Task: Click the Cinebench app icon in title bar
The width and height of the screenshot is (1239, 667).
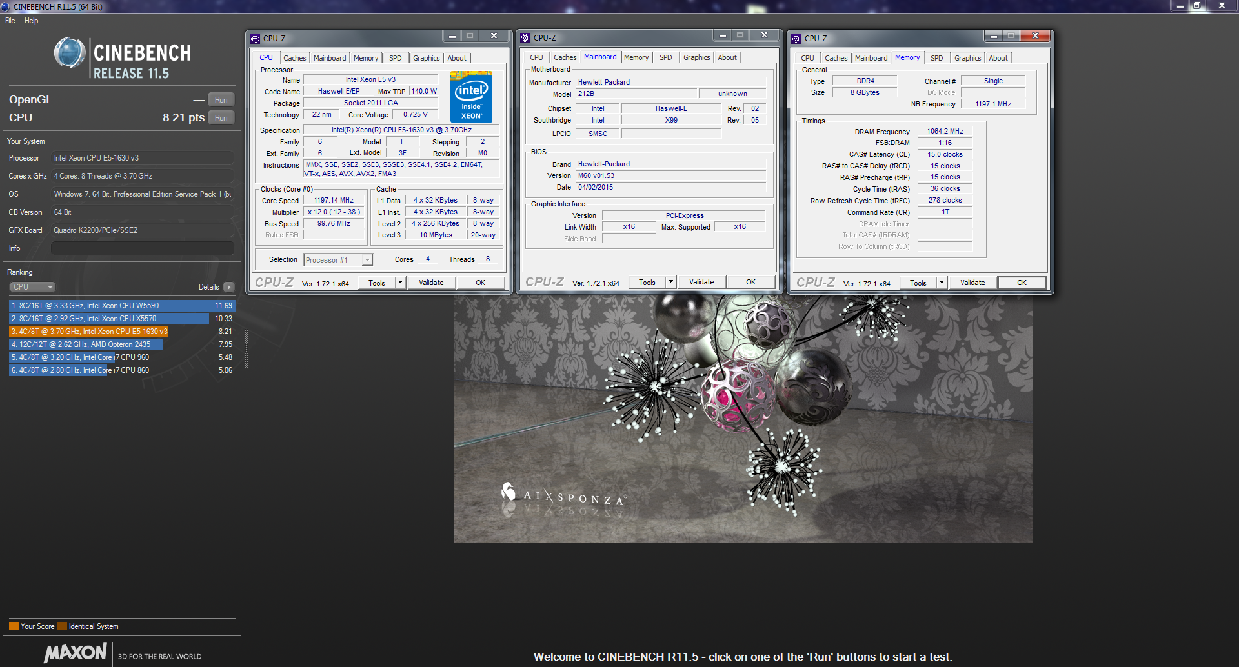Action: coord(5,6)
